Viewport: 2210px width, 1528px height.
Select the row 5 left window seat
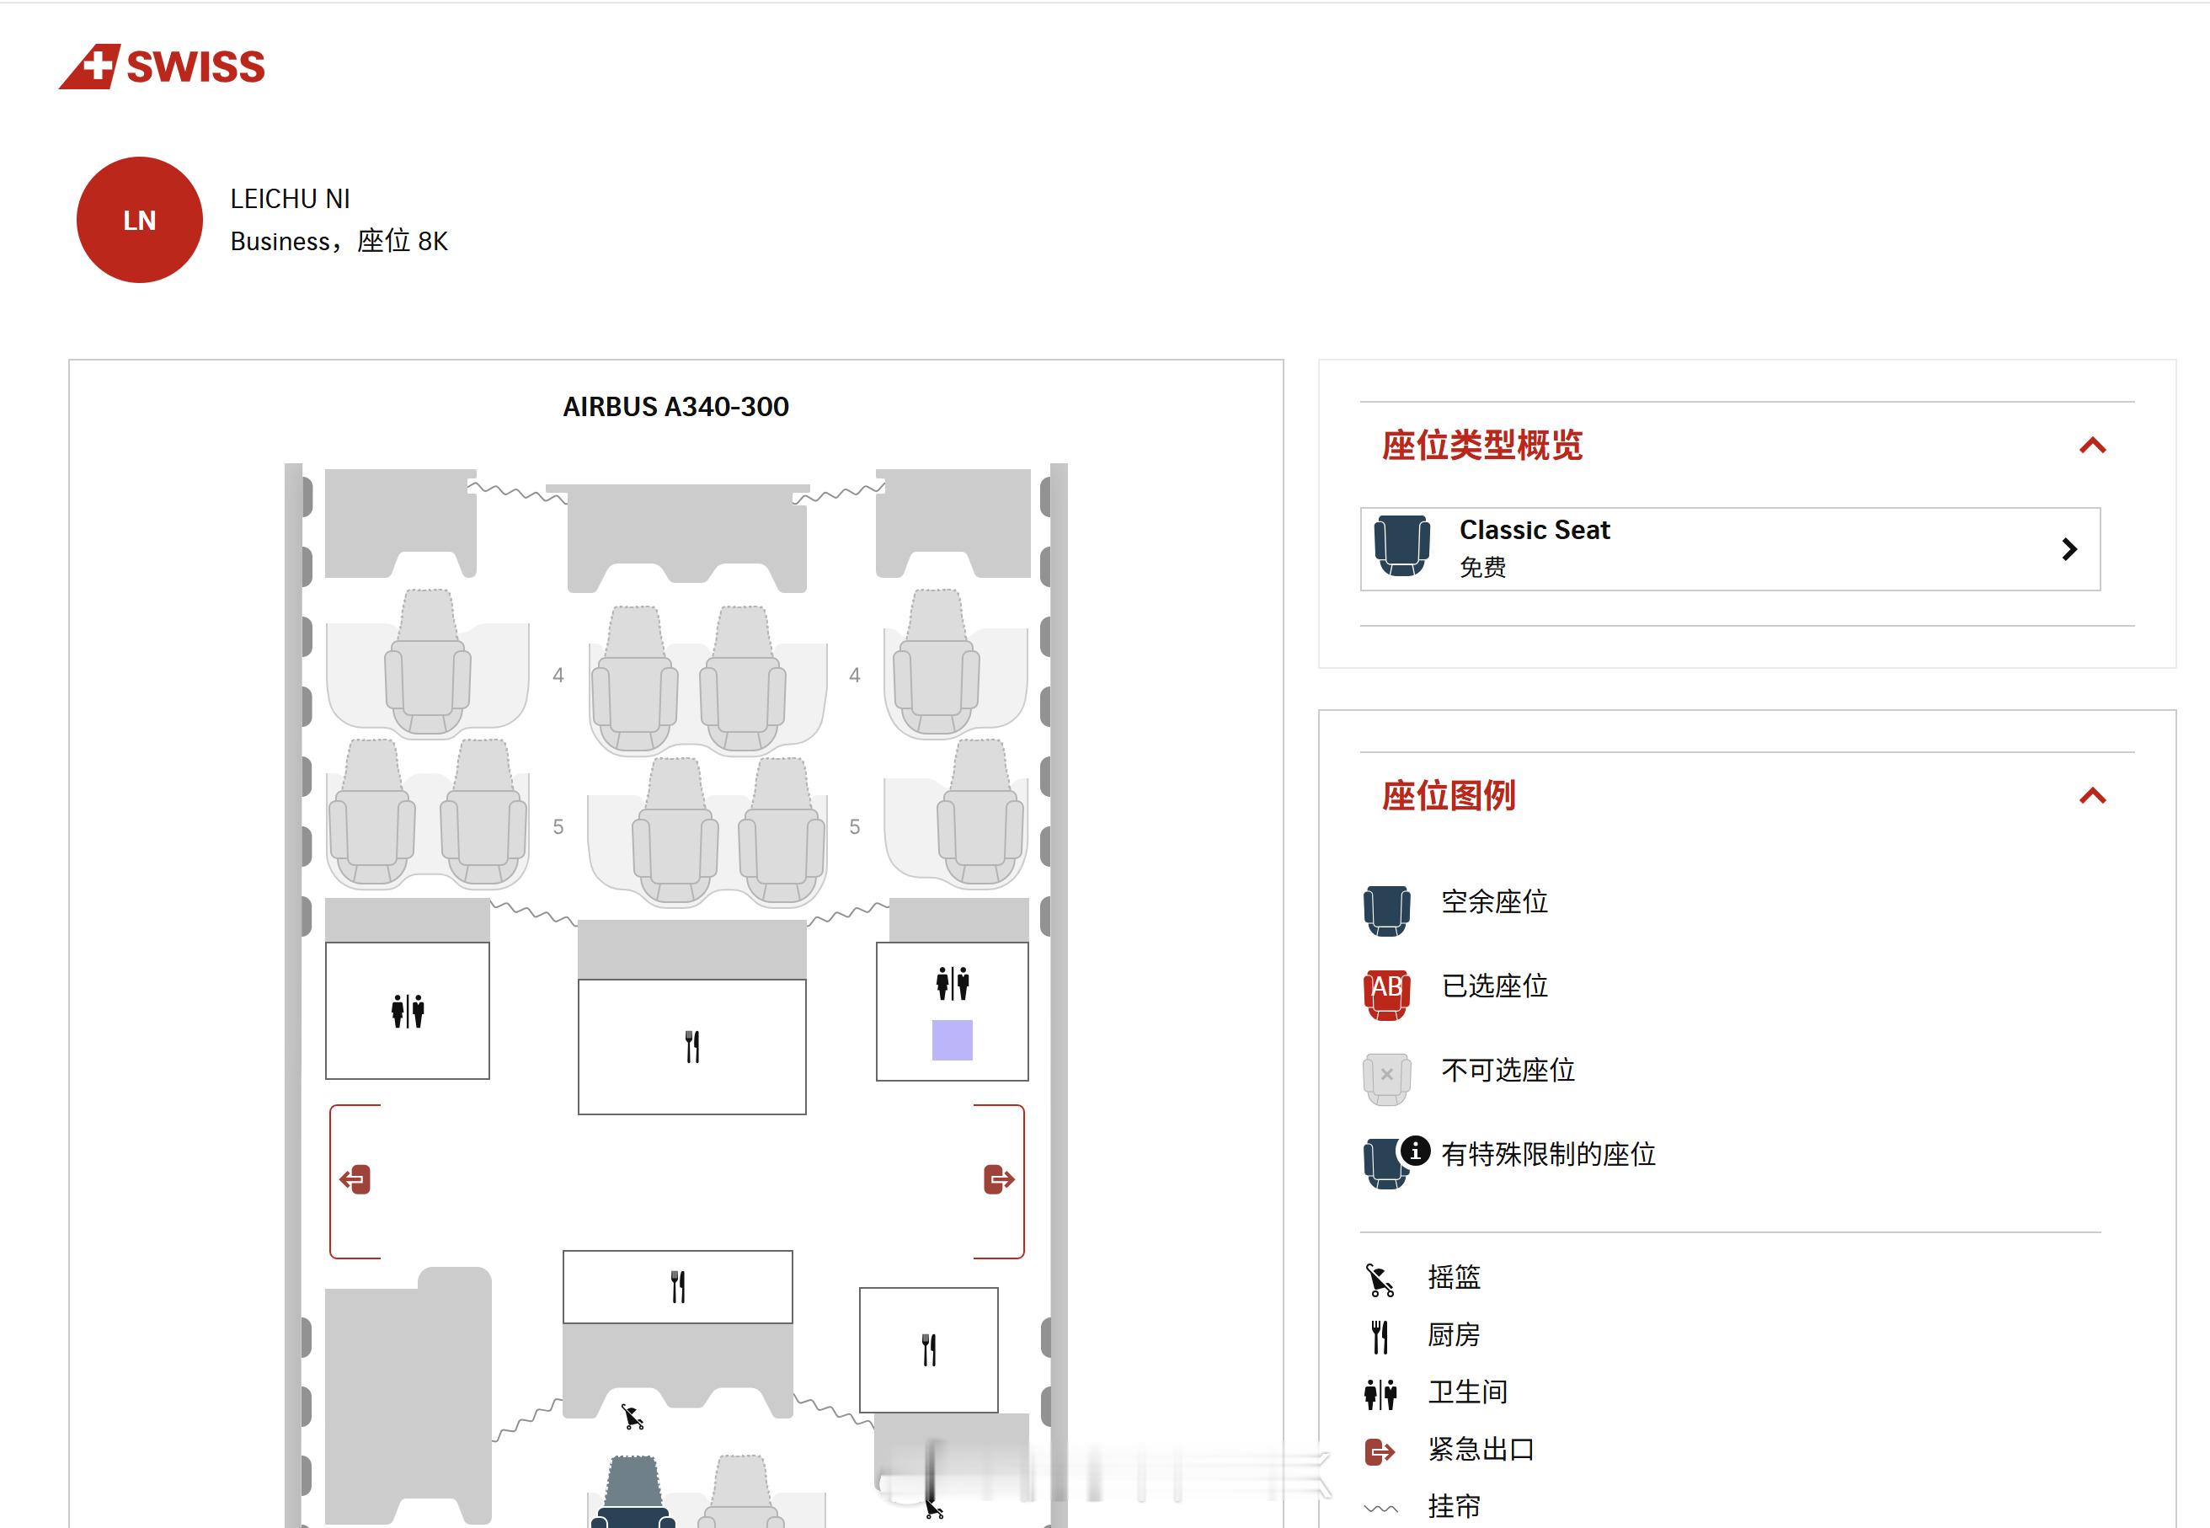(x=372, y=811)
